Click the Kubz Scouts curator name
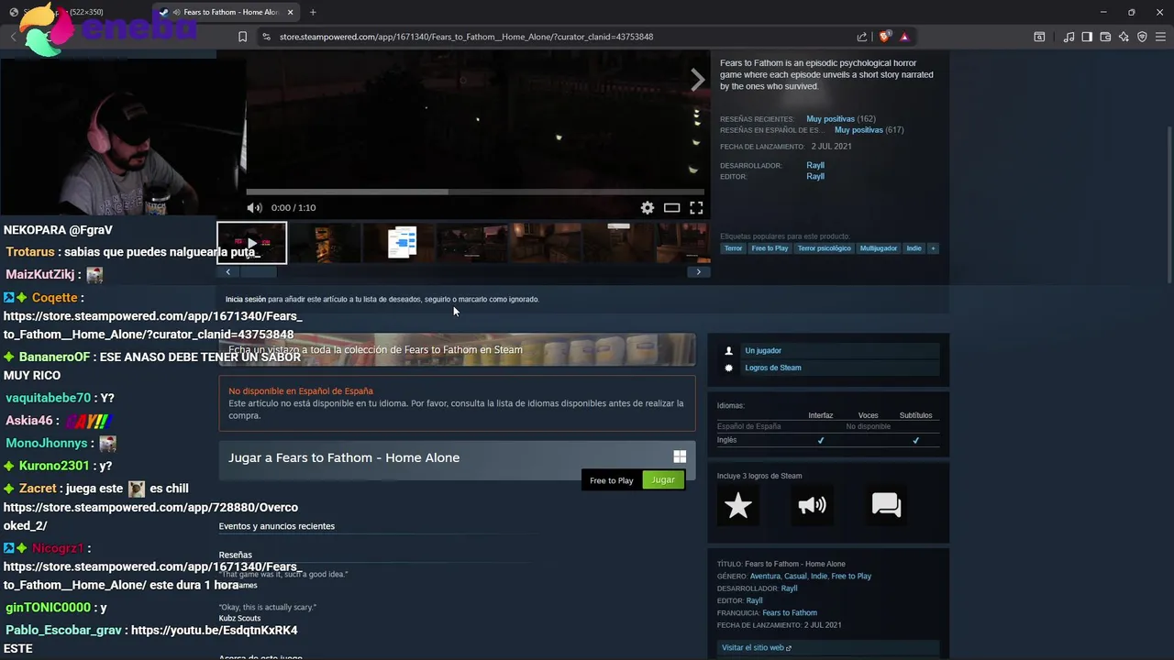 tap(239, 619)
